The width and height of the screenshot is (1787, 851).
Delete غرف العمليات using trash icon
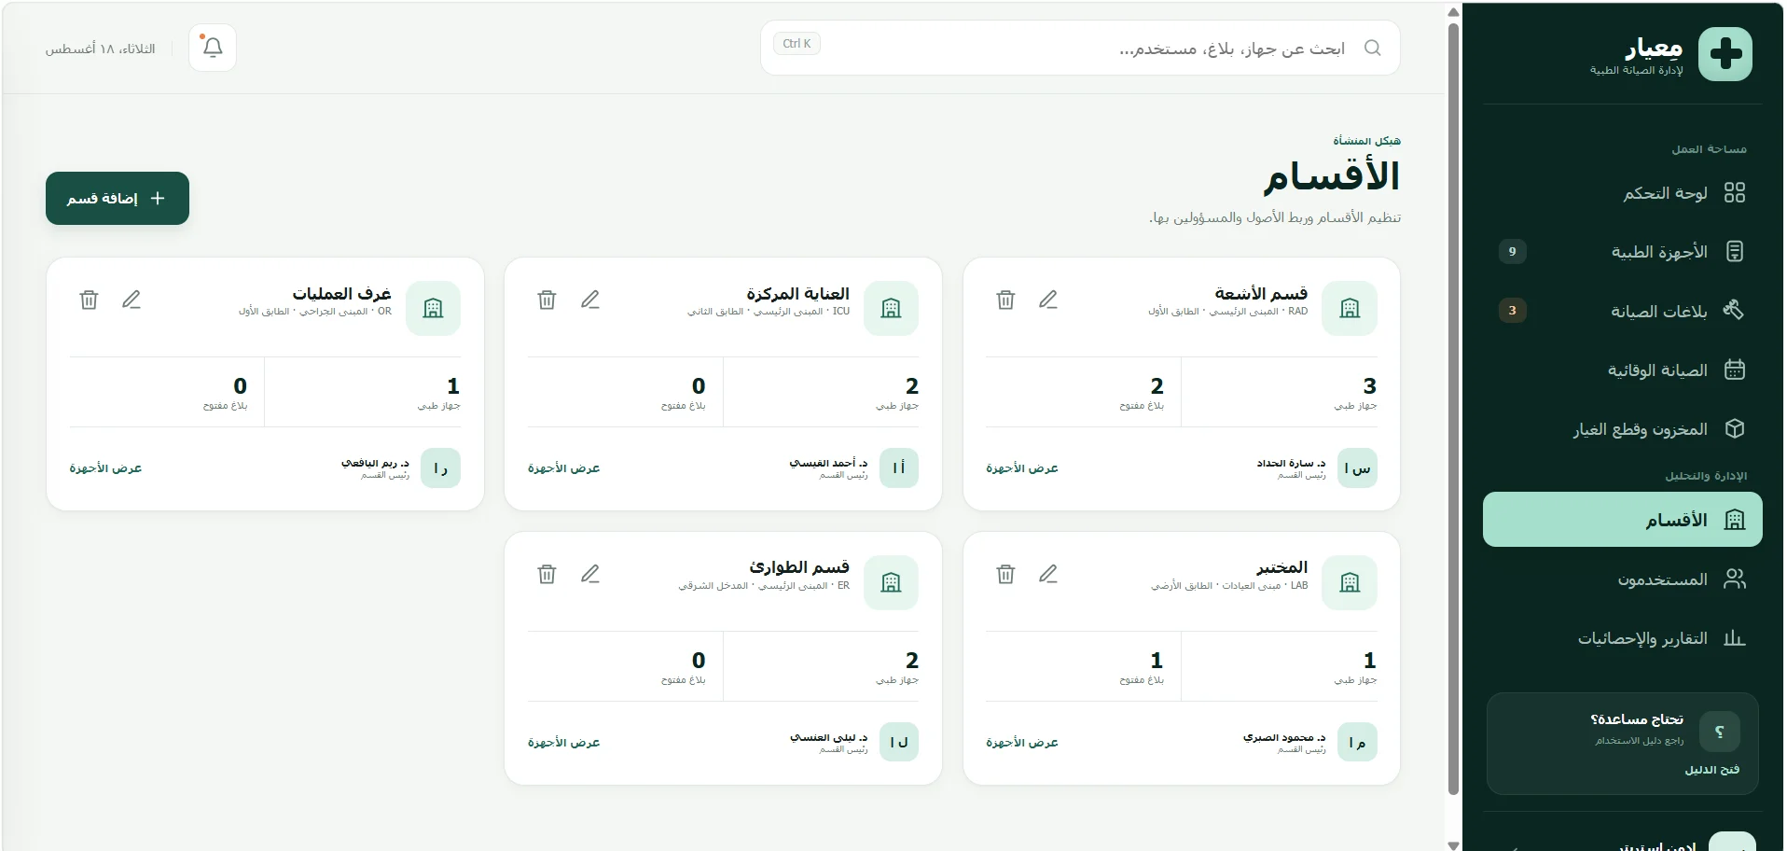point(89,300)
